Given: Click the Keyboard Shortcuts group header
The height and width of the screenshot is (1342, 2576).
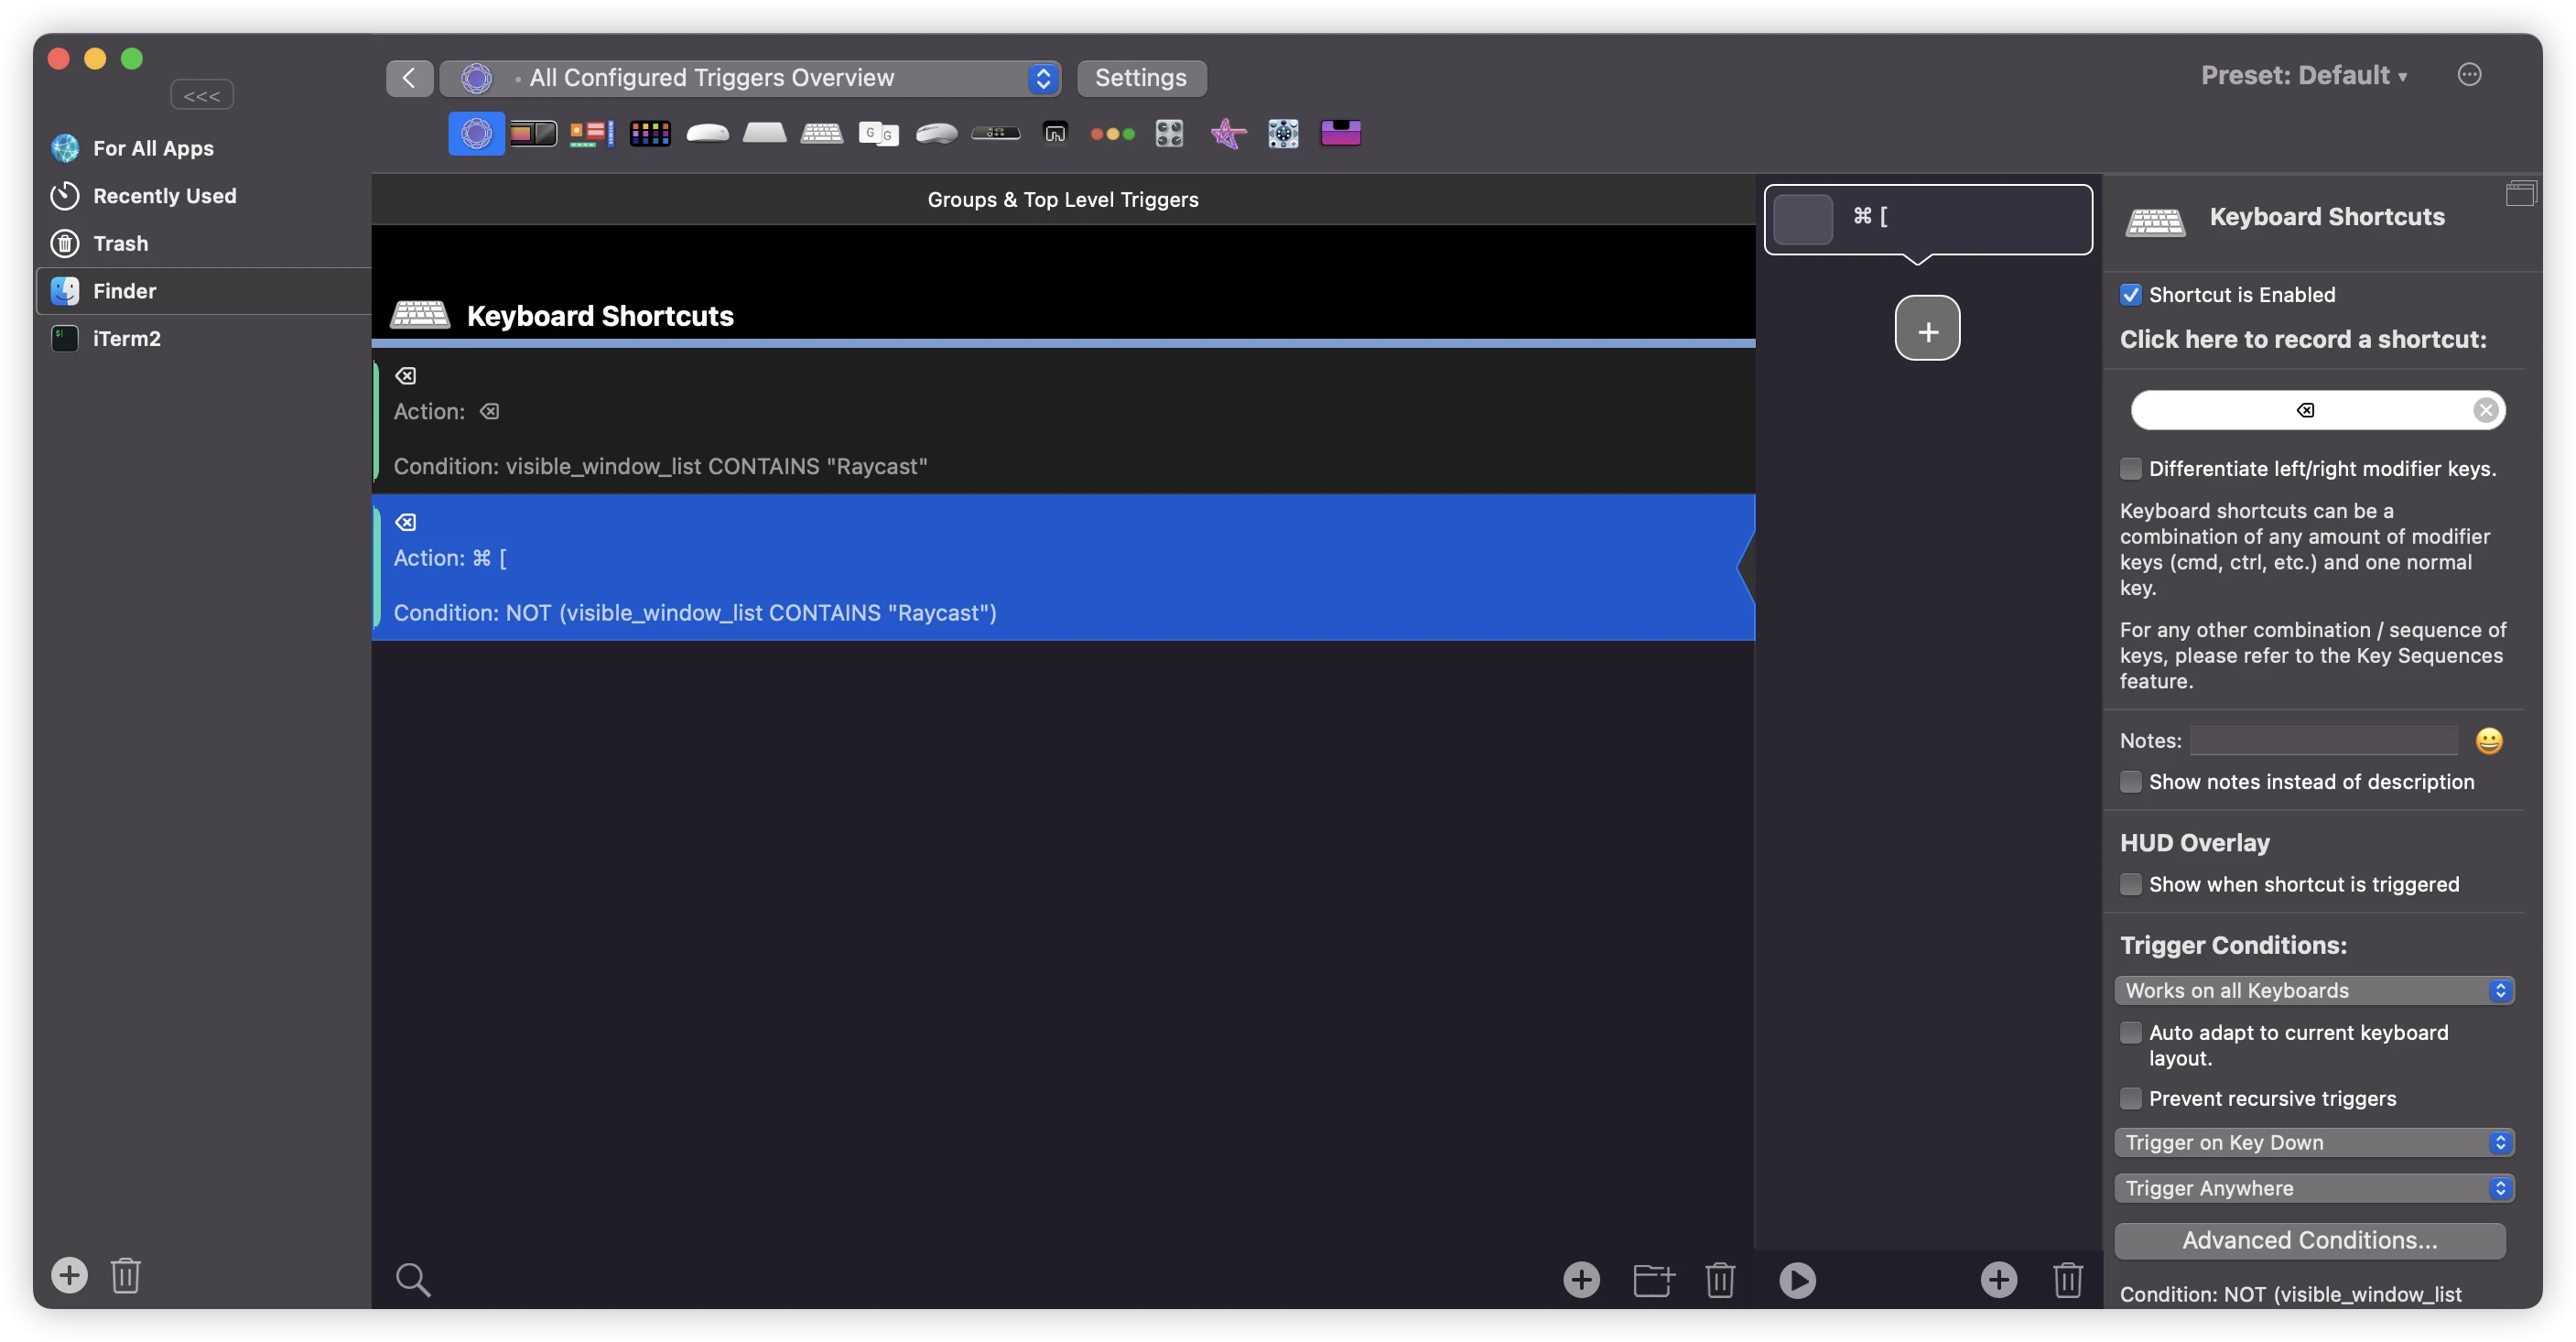Looking at the screenshot, I should pyautogui.click(x=1064, y=315).
